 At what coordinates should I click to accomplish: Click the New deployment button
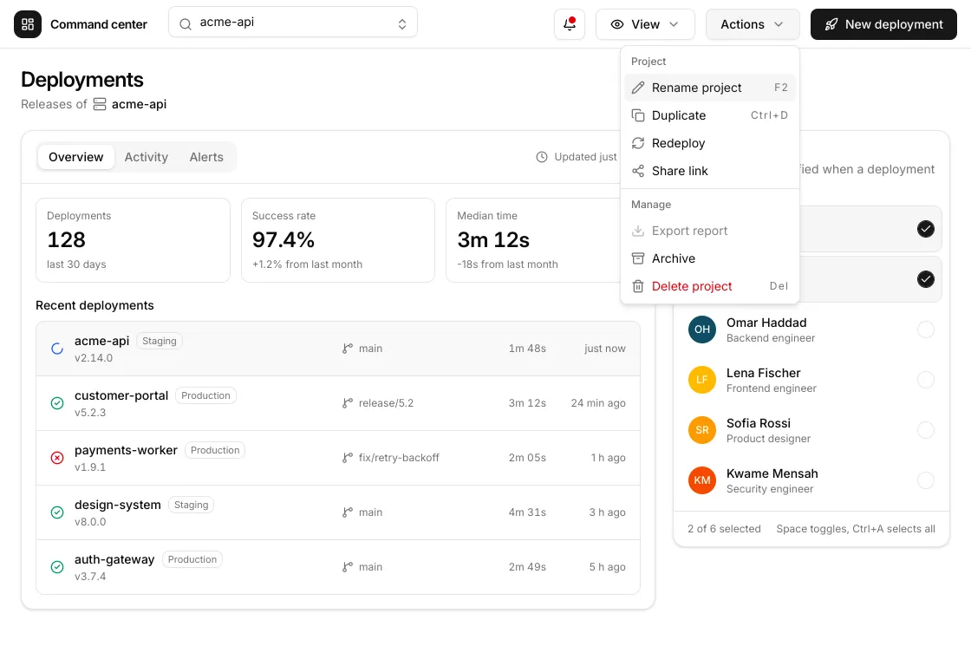coord(883,24)
